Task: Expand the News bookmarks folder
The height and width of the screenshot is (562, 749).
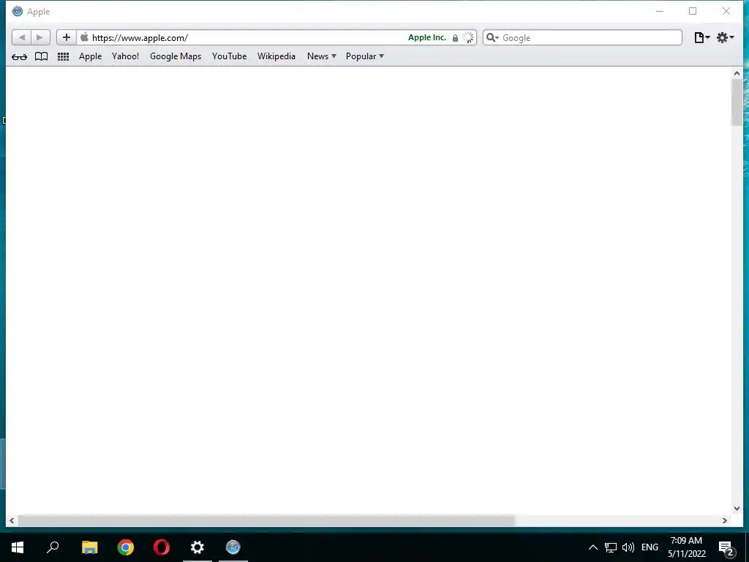Action: tap(322, 56)
